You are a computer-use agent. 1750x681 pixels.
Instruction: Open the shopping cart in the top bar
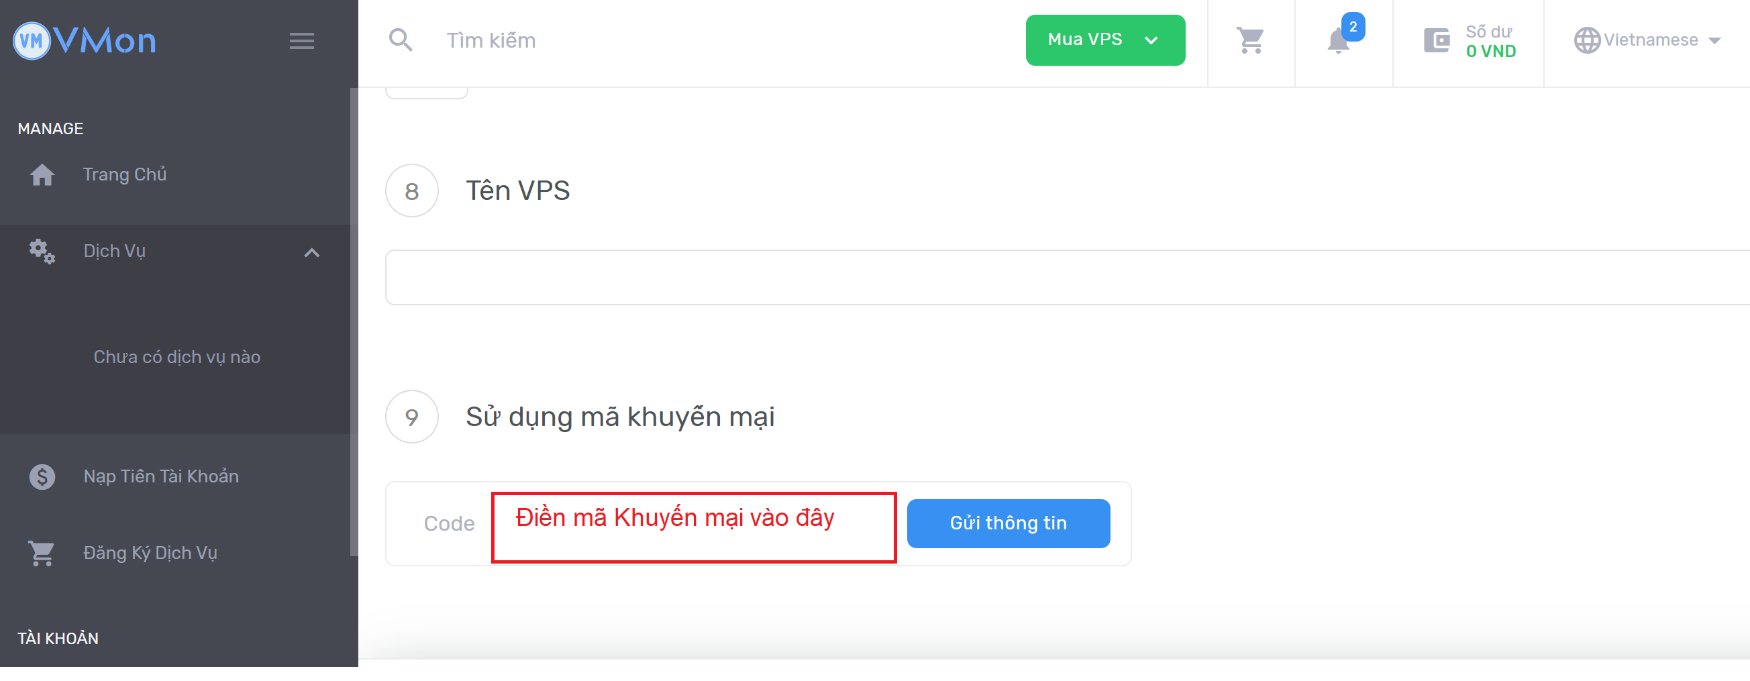[1250, 41]
